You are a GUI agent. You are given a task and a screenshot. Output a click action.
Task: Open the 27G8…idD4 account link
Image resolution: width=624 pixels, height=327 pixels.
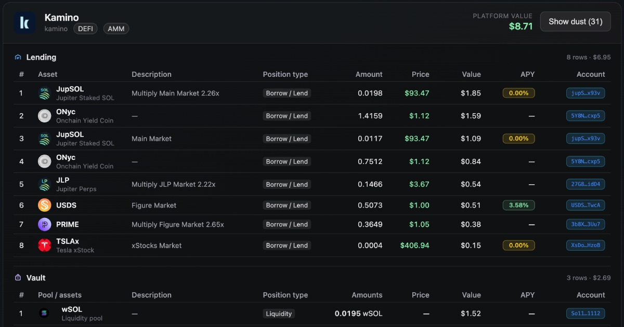(586, 184)
